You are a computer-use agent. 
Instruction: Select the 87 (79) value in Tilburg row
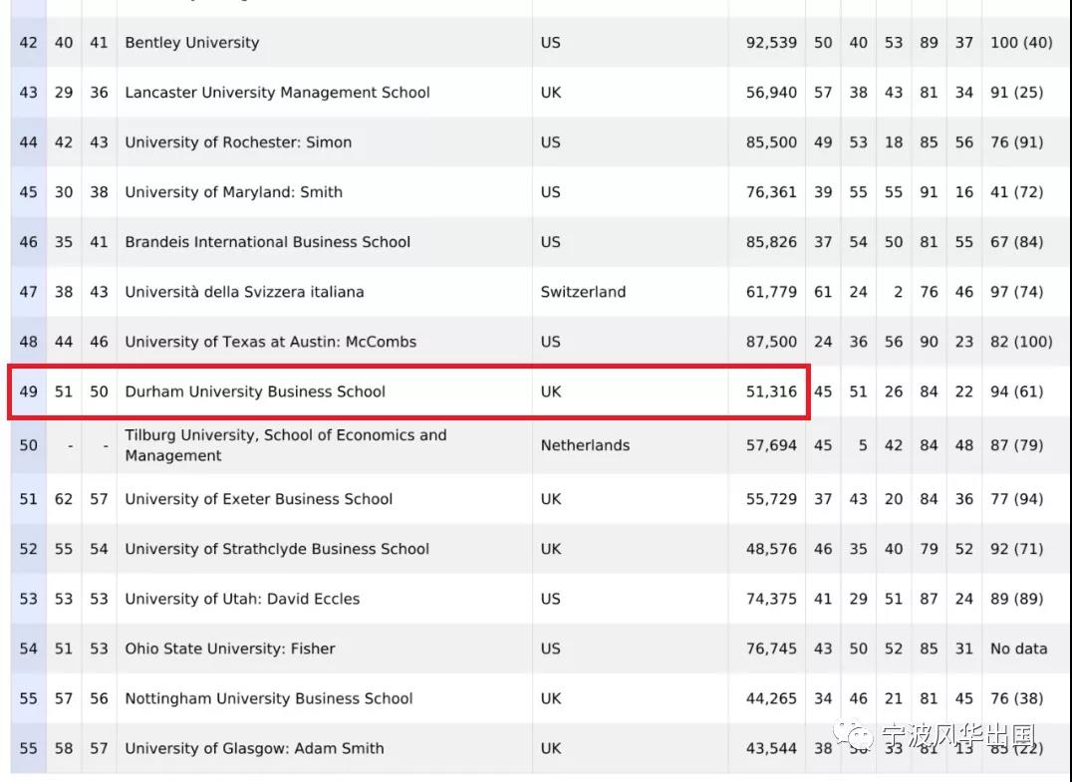point(1016,445)
